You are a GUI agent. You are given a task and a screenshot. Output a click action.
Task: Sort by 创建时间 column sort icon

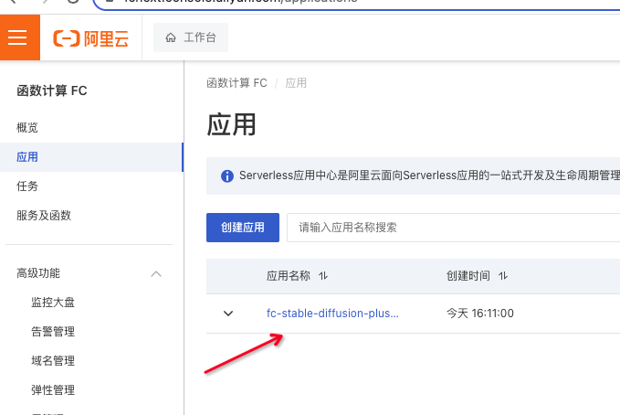click(x=503, y=276)
